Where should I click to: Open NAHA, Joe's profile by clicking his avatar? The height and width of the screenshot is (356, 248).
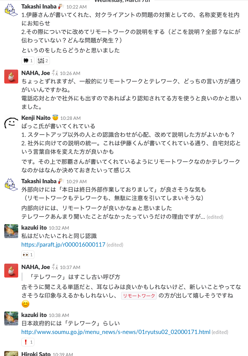[x=11, y=75]
